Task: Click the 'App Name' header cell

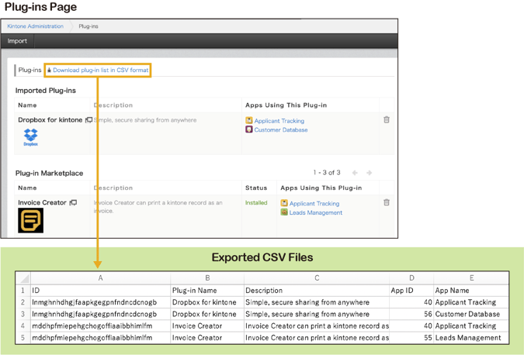Action: click(471, 290)
